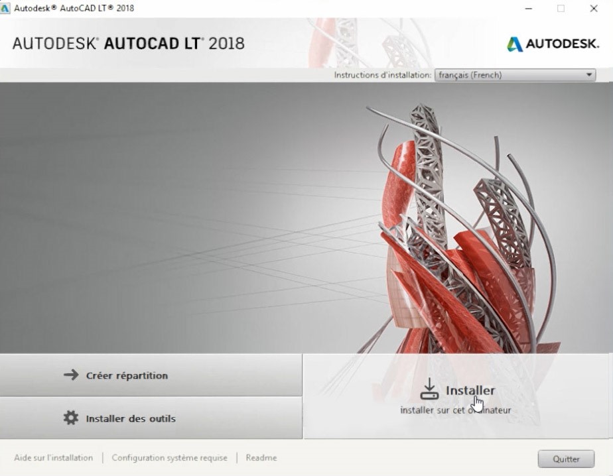Start Installer sur cet ordinateur
This screenshot has width=613, height=476.
pos(456,396)
